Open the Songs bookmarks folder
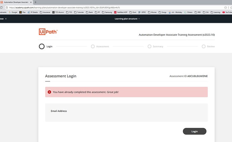The width and height of the screenshot is (232, 142). (162, 12)
